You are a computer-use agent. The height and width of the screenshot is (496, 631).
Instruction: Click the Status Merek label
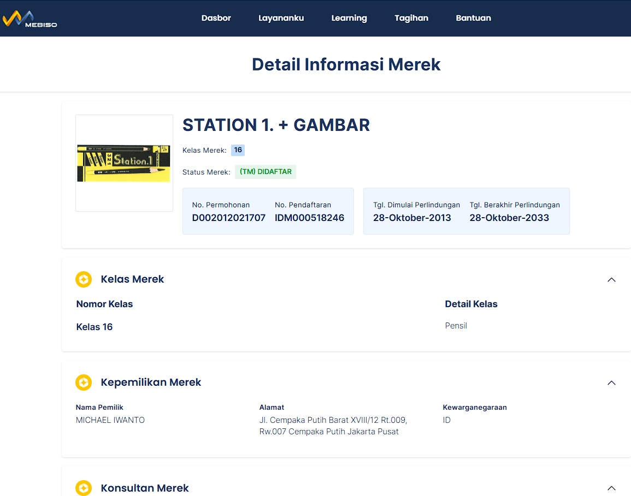(207, 172)
